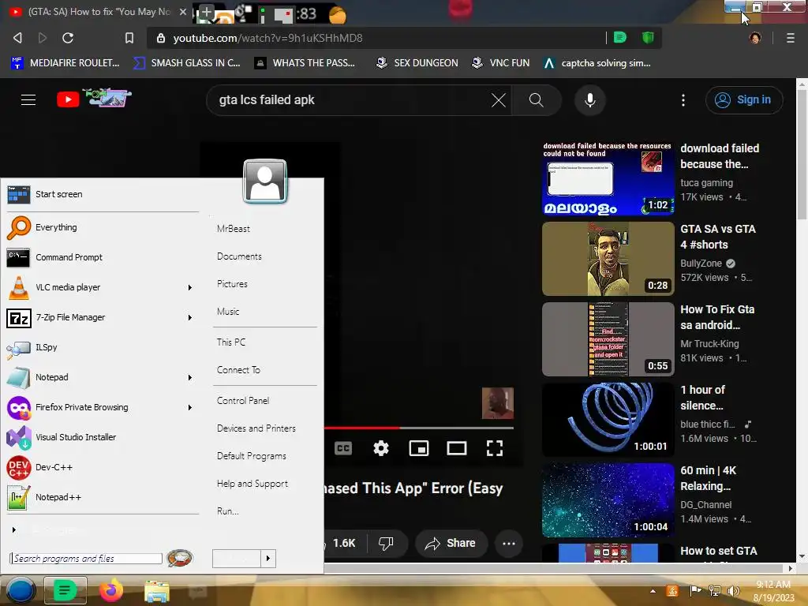The image size is (808, 606).
Task: Open Notepad++ from start menu
Action: click(102, 497)
